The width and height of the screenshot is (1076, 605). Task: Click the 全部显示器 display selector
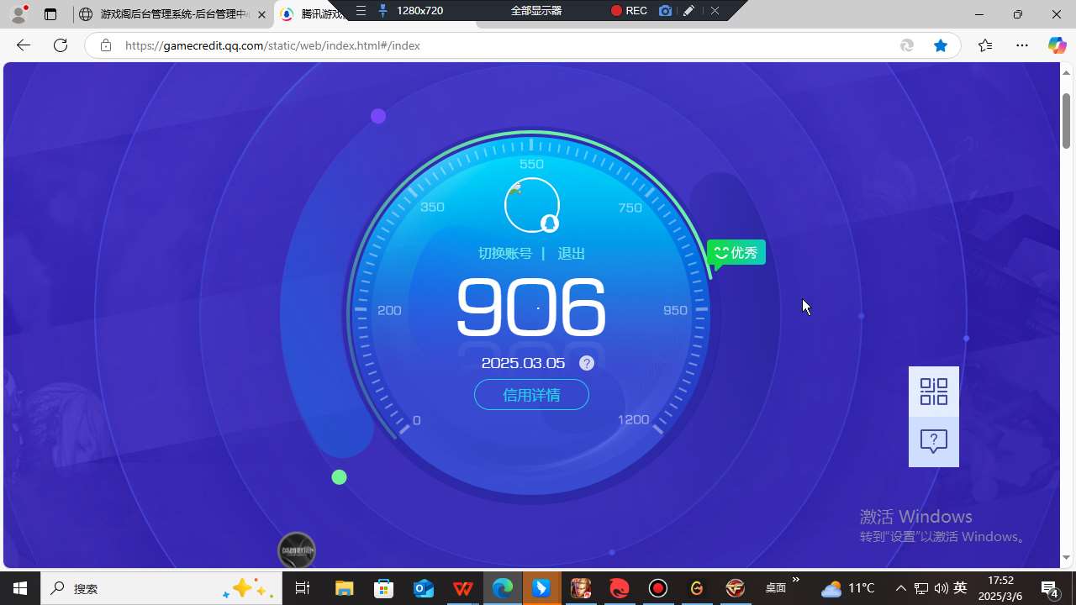[x=536, y=10]
